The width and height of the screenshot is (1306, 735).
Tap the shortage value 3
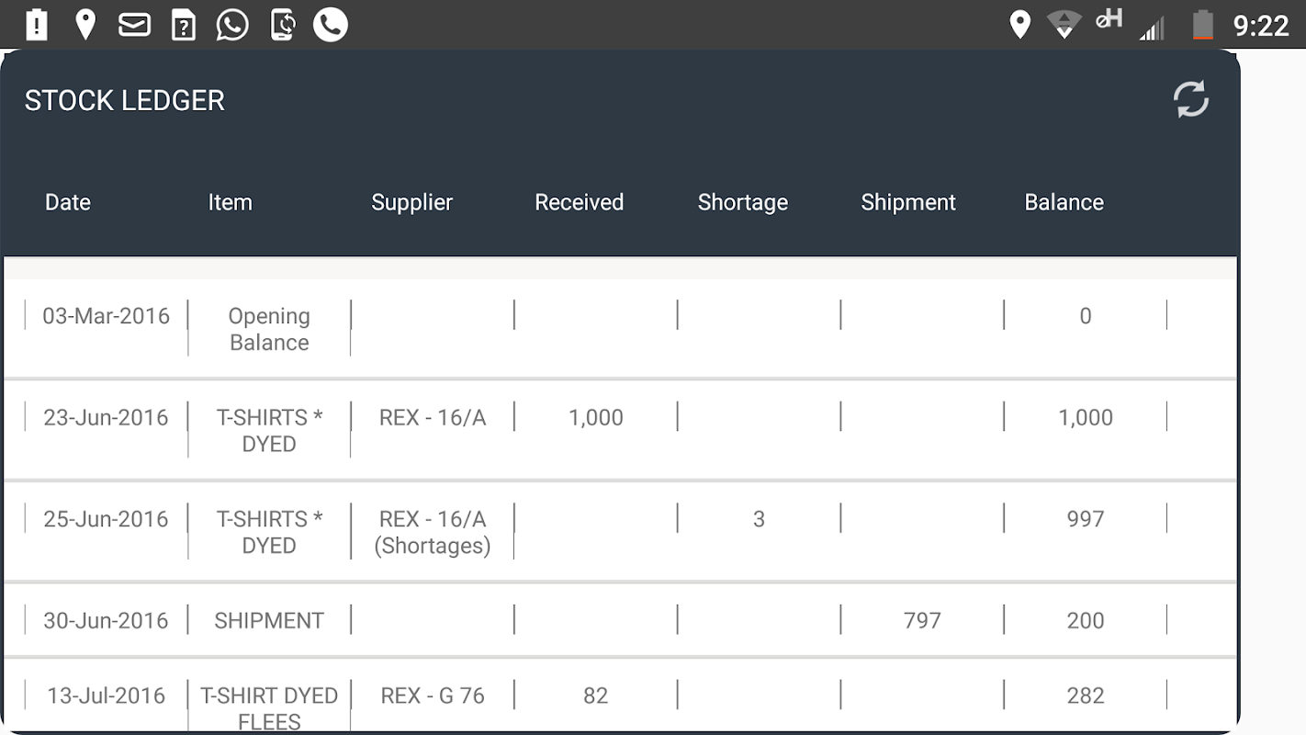point(759,519)
